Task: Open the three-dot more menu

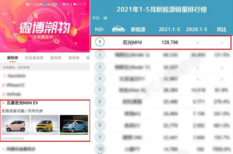Action: click(x=84, y=14)
